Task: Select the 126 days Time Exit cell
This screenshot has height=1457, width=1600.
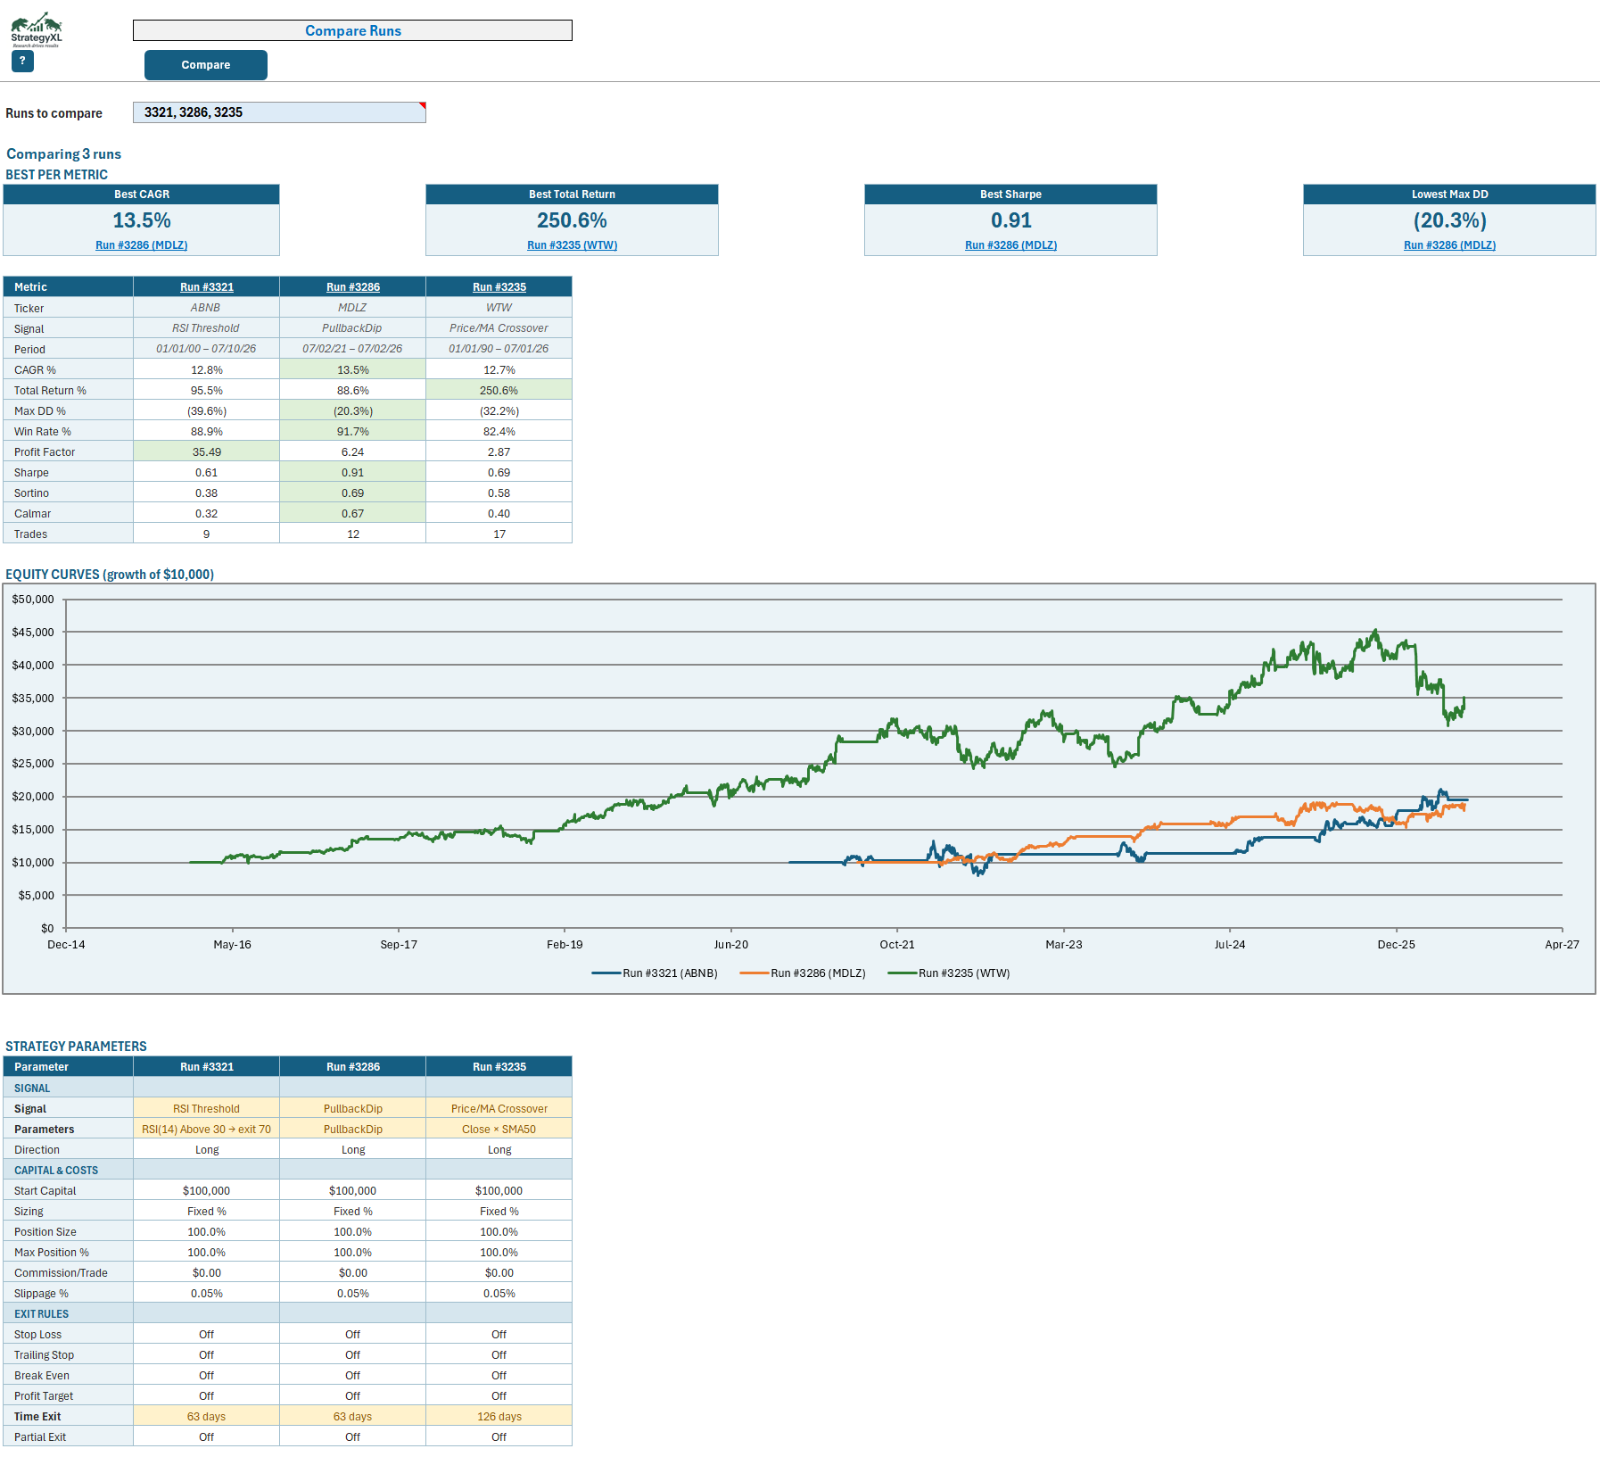Action: click(499, 1416)
